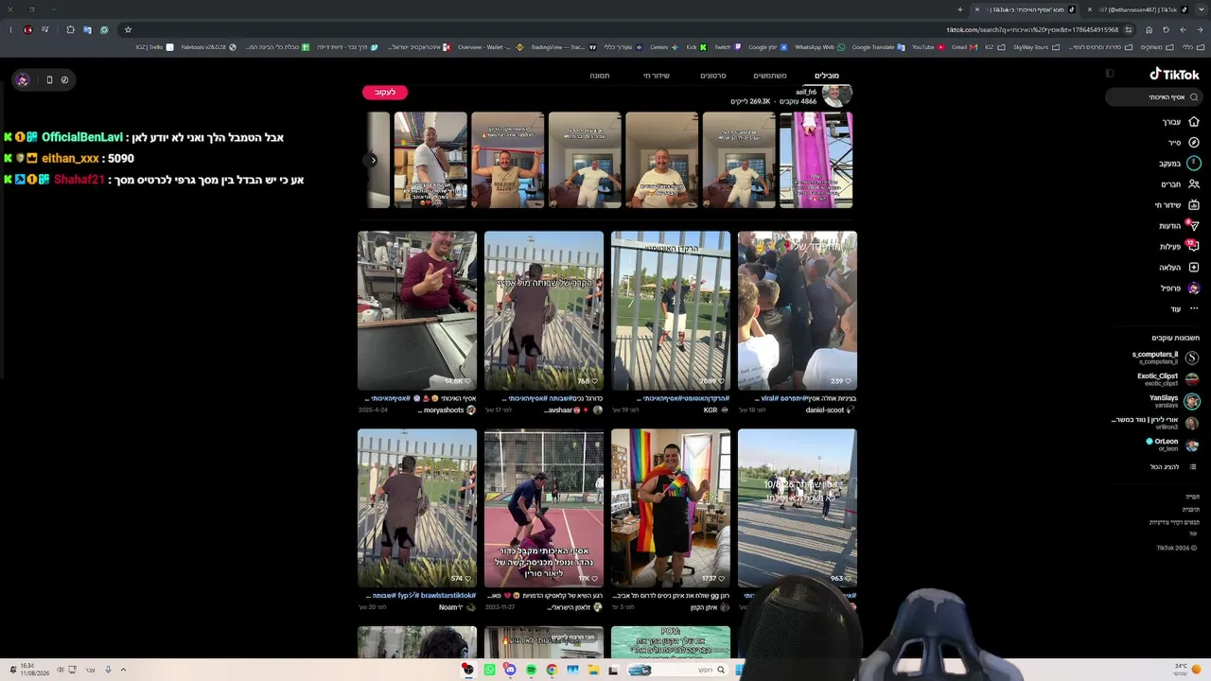The image size is (1211, 681).
Task: Bookmark this page with the star icon
Action: click(x=128, y=29)
